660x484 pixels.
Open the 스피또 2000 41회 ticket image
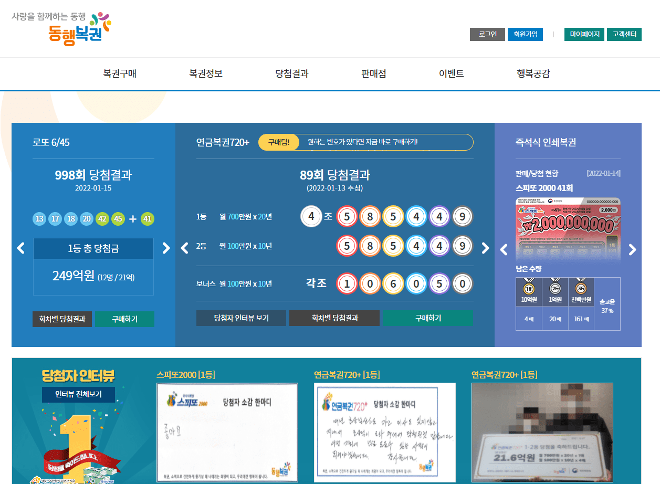coord(568,229)
